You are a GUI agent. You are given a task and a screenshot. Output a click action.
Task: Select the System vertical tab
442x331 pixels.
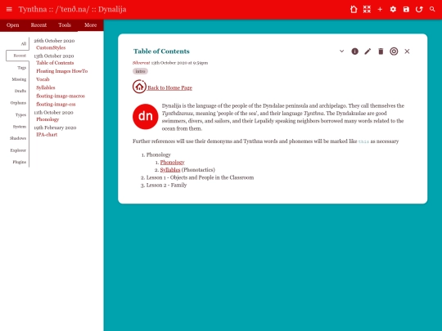[20, 127]
